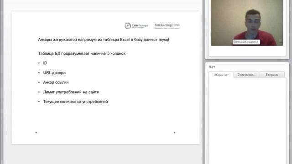292x164 pixels.
Task: Click the ЕвгенийКонцевой name label
Action: (246, 42)
